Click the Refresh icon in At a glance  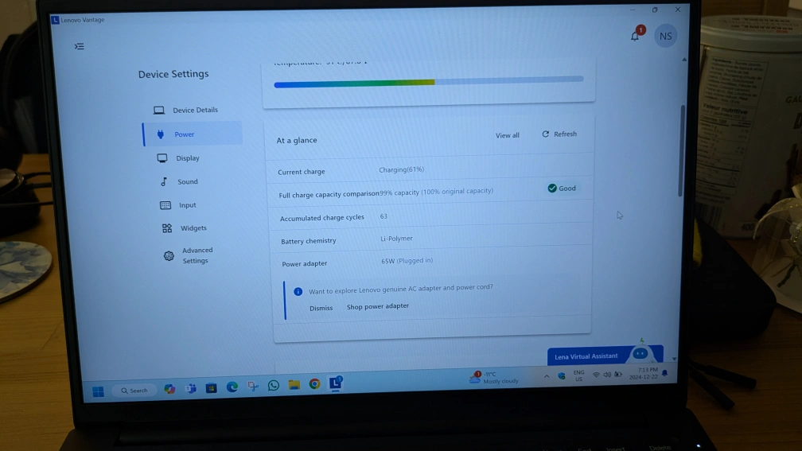546,134
